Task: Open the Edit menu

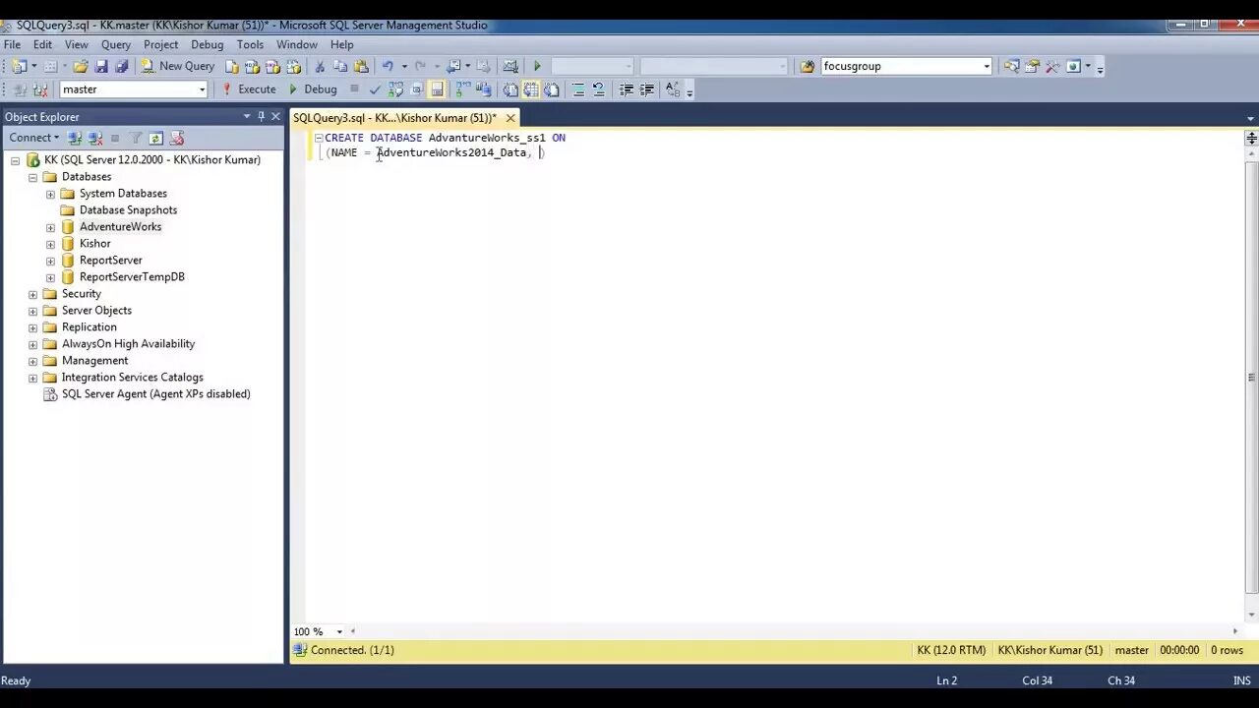Action: point(42,44)
